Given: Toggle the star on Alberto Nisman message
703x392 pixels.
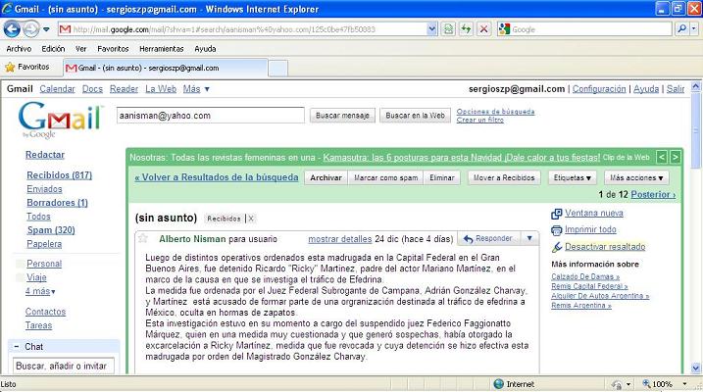Looking at the screenshot, I should [143, 238].
